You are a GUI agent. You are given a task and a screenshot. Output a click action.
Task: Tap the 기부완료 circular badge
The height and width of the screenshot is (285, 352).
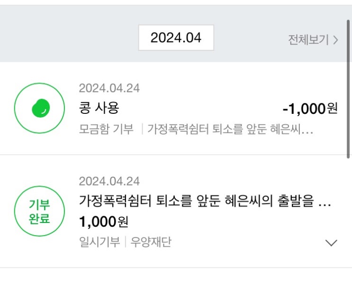[40, 211]
